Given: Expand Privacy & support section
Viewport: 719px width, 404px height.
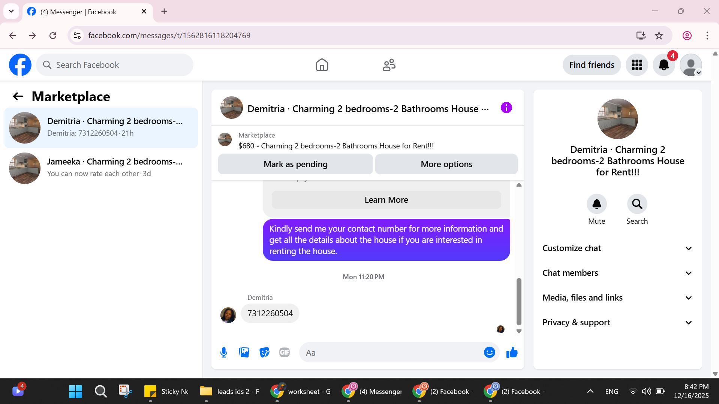Looking at the screenshot, I should [617, 323].
